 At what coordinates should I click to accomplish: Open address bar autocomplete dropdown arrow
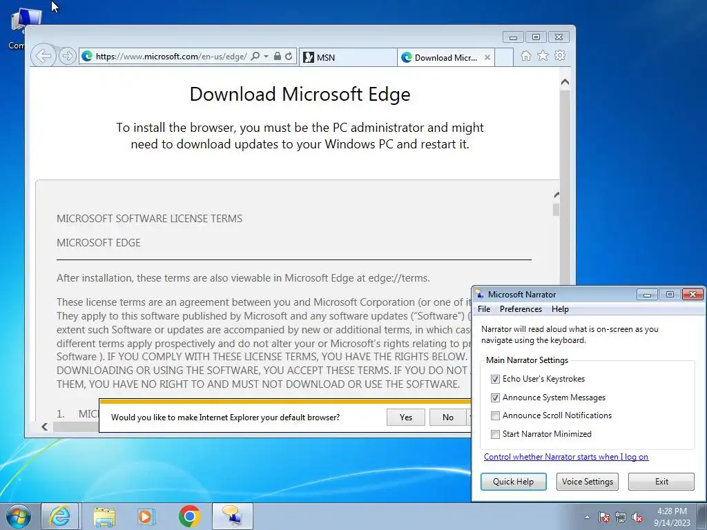coord(266,57)
